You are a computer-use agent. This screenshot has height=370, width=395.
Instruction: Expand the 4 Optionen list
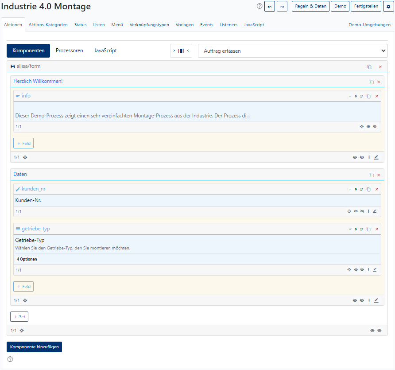[x=27, y=259]
